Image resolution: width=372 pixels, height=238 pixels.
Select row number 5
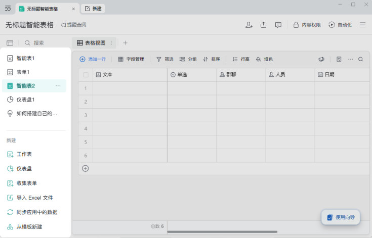[x=86, y=142]
